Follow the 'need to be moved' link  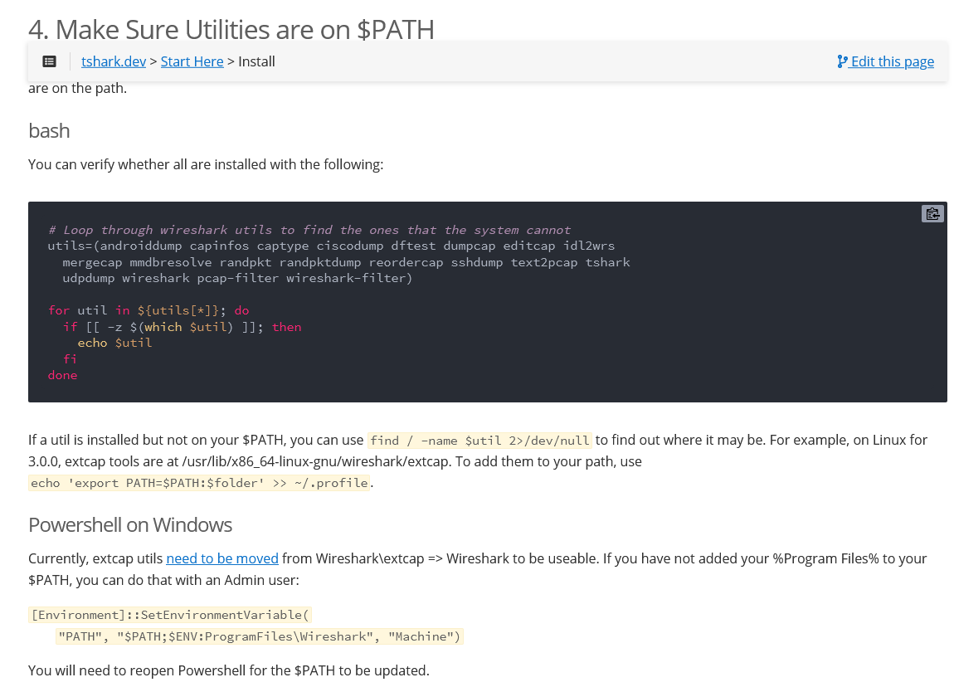[222, 558]
